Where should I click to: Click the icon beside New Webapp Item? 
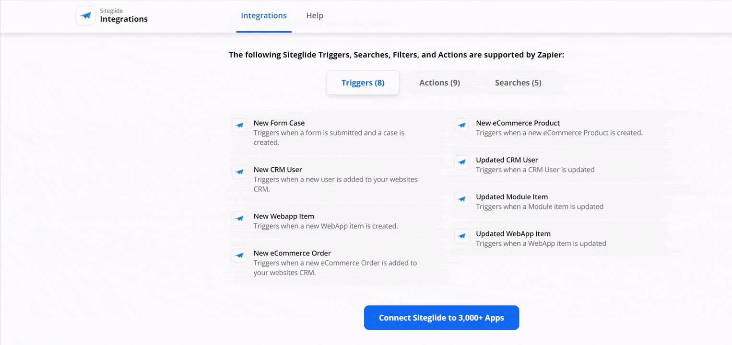pyautogui.click(x=239, y=218)
